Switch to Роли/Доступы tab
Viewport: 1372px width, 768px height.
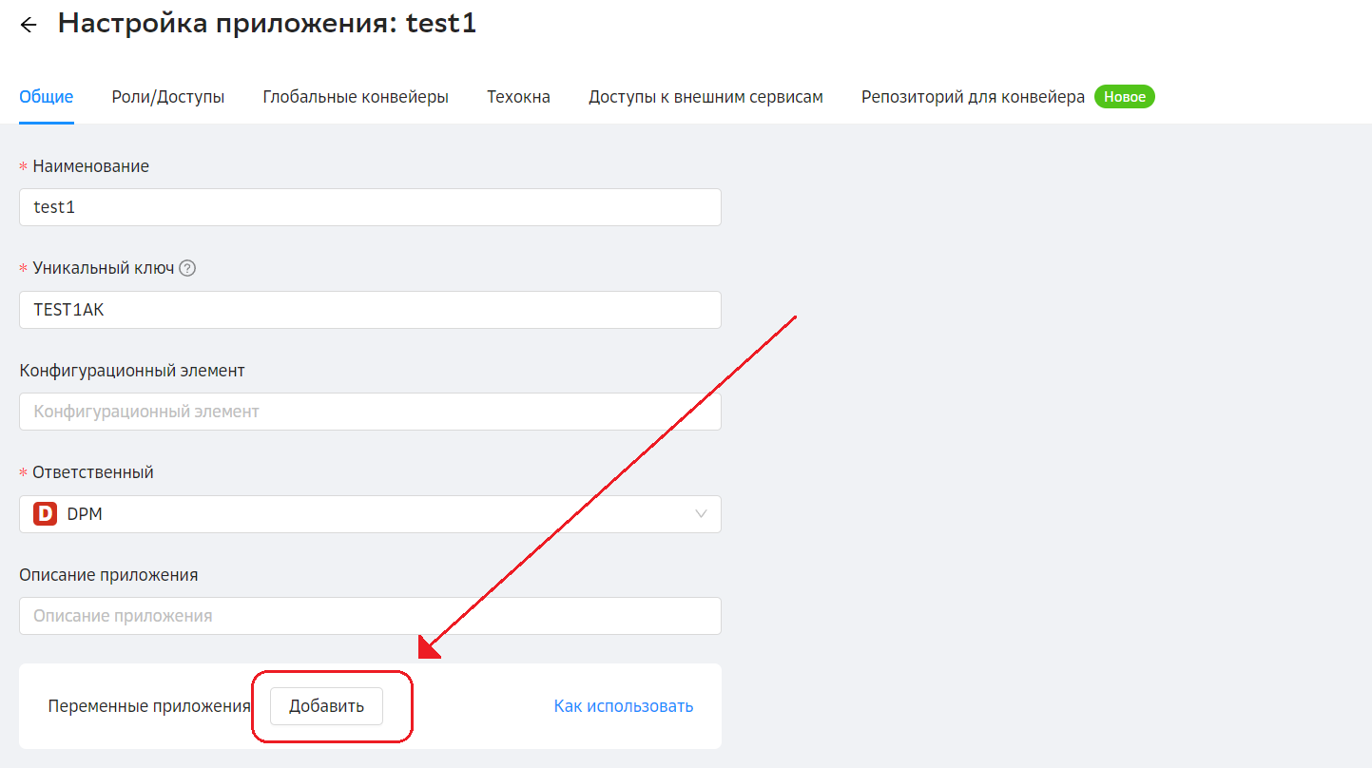coord(168,97)
